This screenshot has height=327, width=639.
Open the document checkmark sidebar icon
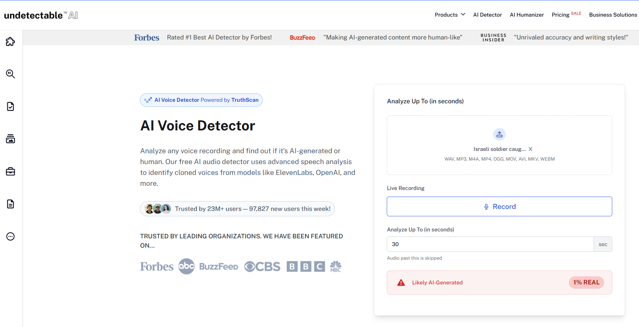10,106
